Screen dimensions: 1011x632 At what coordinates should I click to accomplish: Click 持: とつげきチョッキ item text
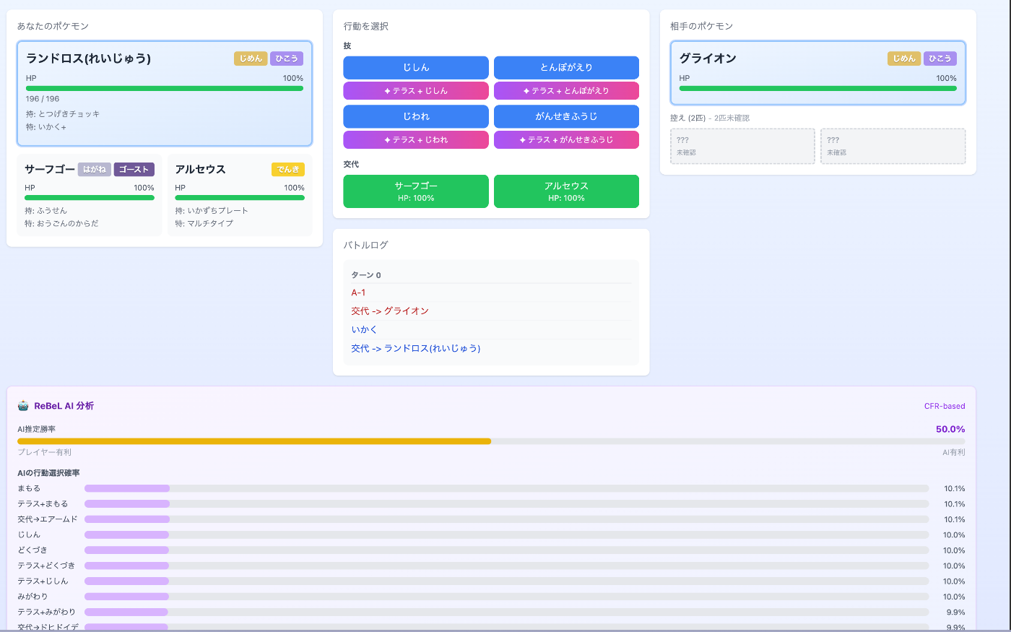(x=63, y=114)
